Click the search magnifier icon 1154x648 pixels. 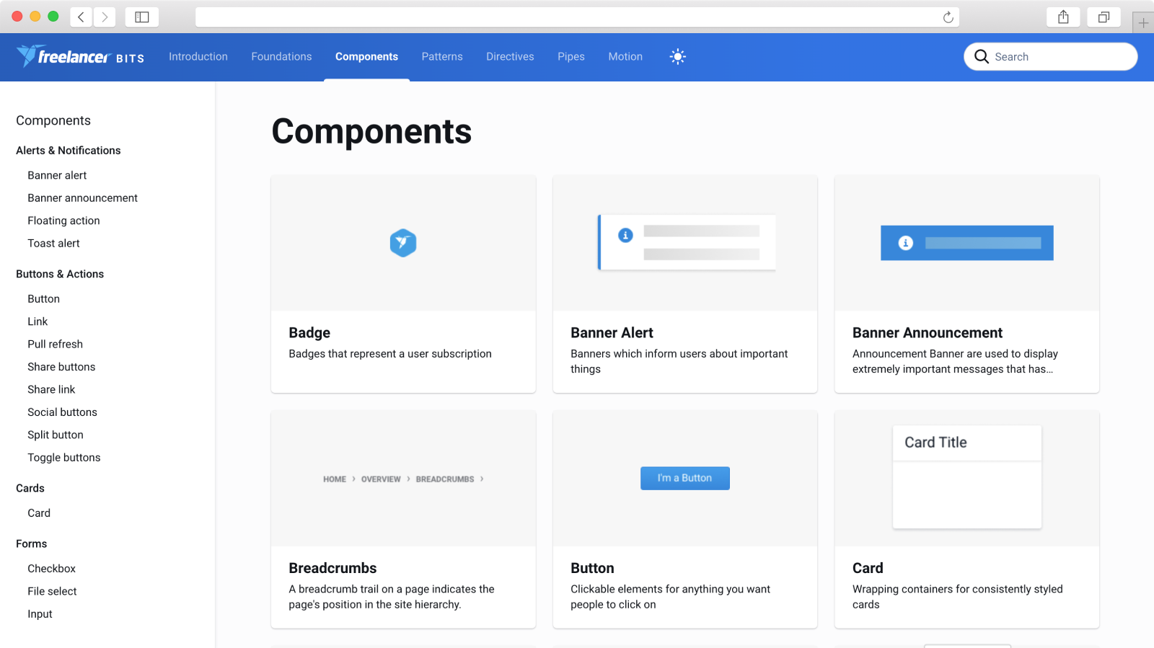click(981, 56)
